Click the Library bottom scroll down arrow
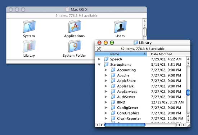198x135 pixels. point(188,120)
